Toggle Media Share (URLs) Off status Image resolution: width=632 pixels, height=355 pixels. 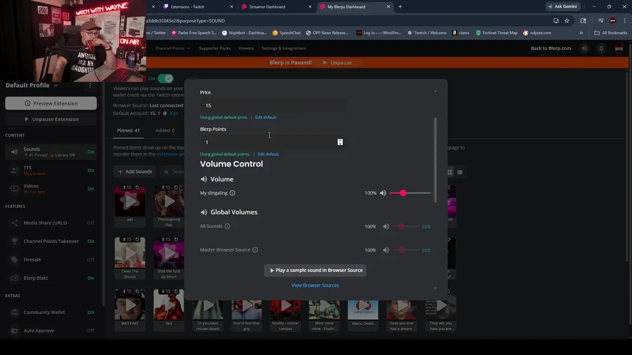(90, 223)
